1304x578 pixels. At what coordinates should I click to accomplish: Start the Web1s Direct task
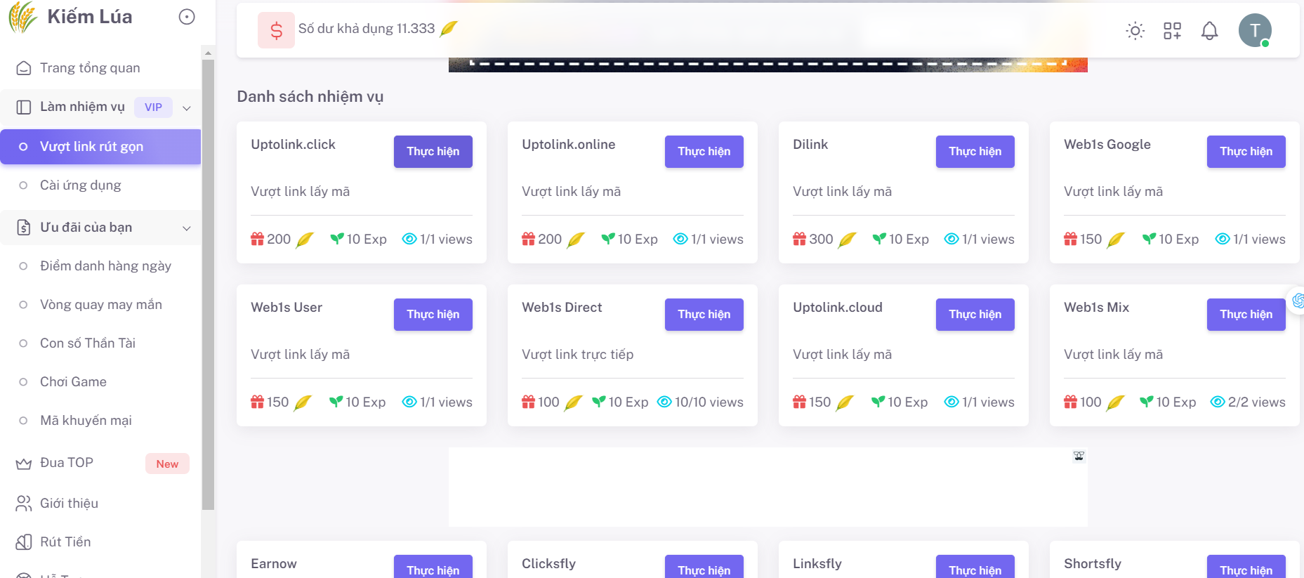[x=704, y=315]
